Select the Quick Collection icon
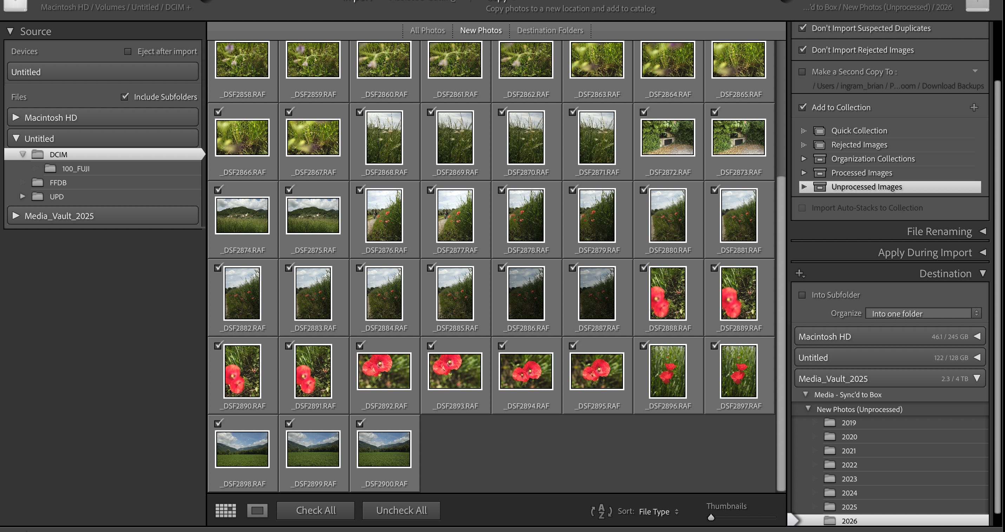This screenshot has width=1005, height=532. 819,131
